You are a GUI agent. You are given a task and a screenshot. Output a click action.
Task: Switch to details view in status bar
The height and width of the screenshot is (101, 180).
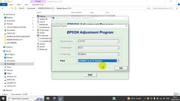tap(175, 94)
